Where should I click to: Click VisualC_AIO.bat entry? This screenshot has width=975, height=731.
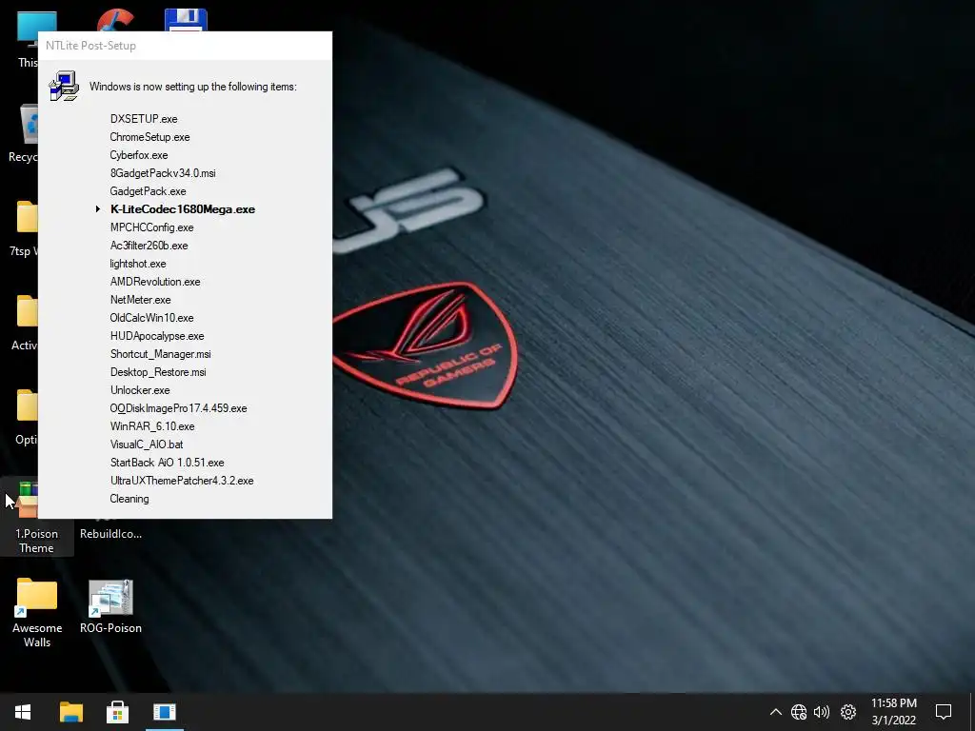pos(147,444)
